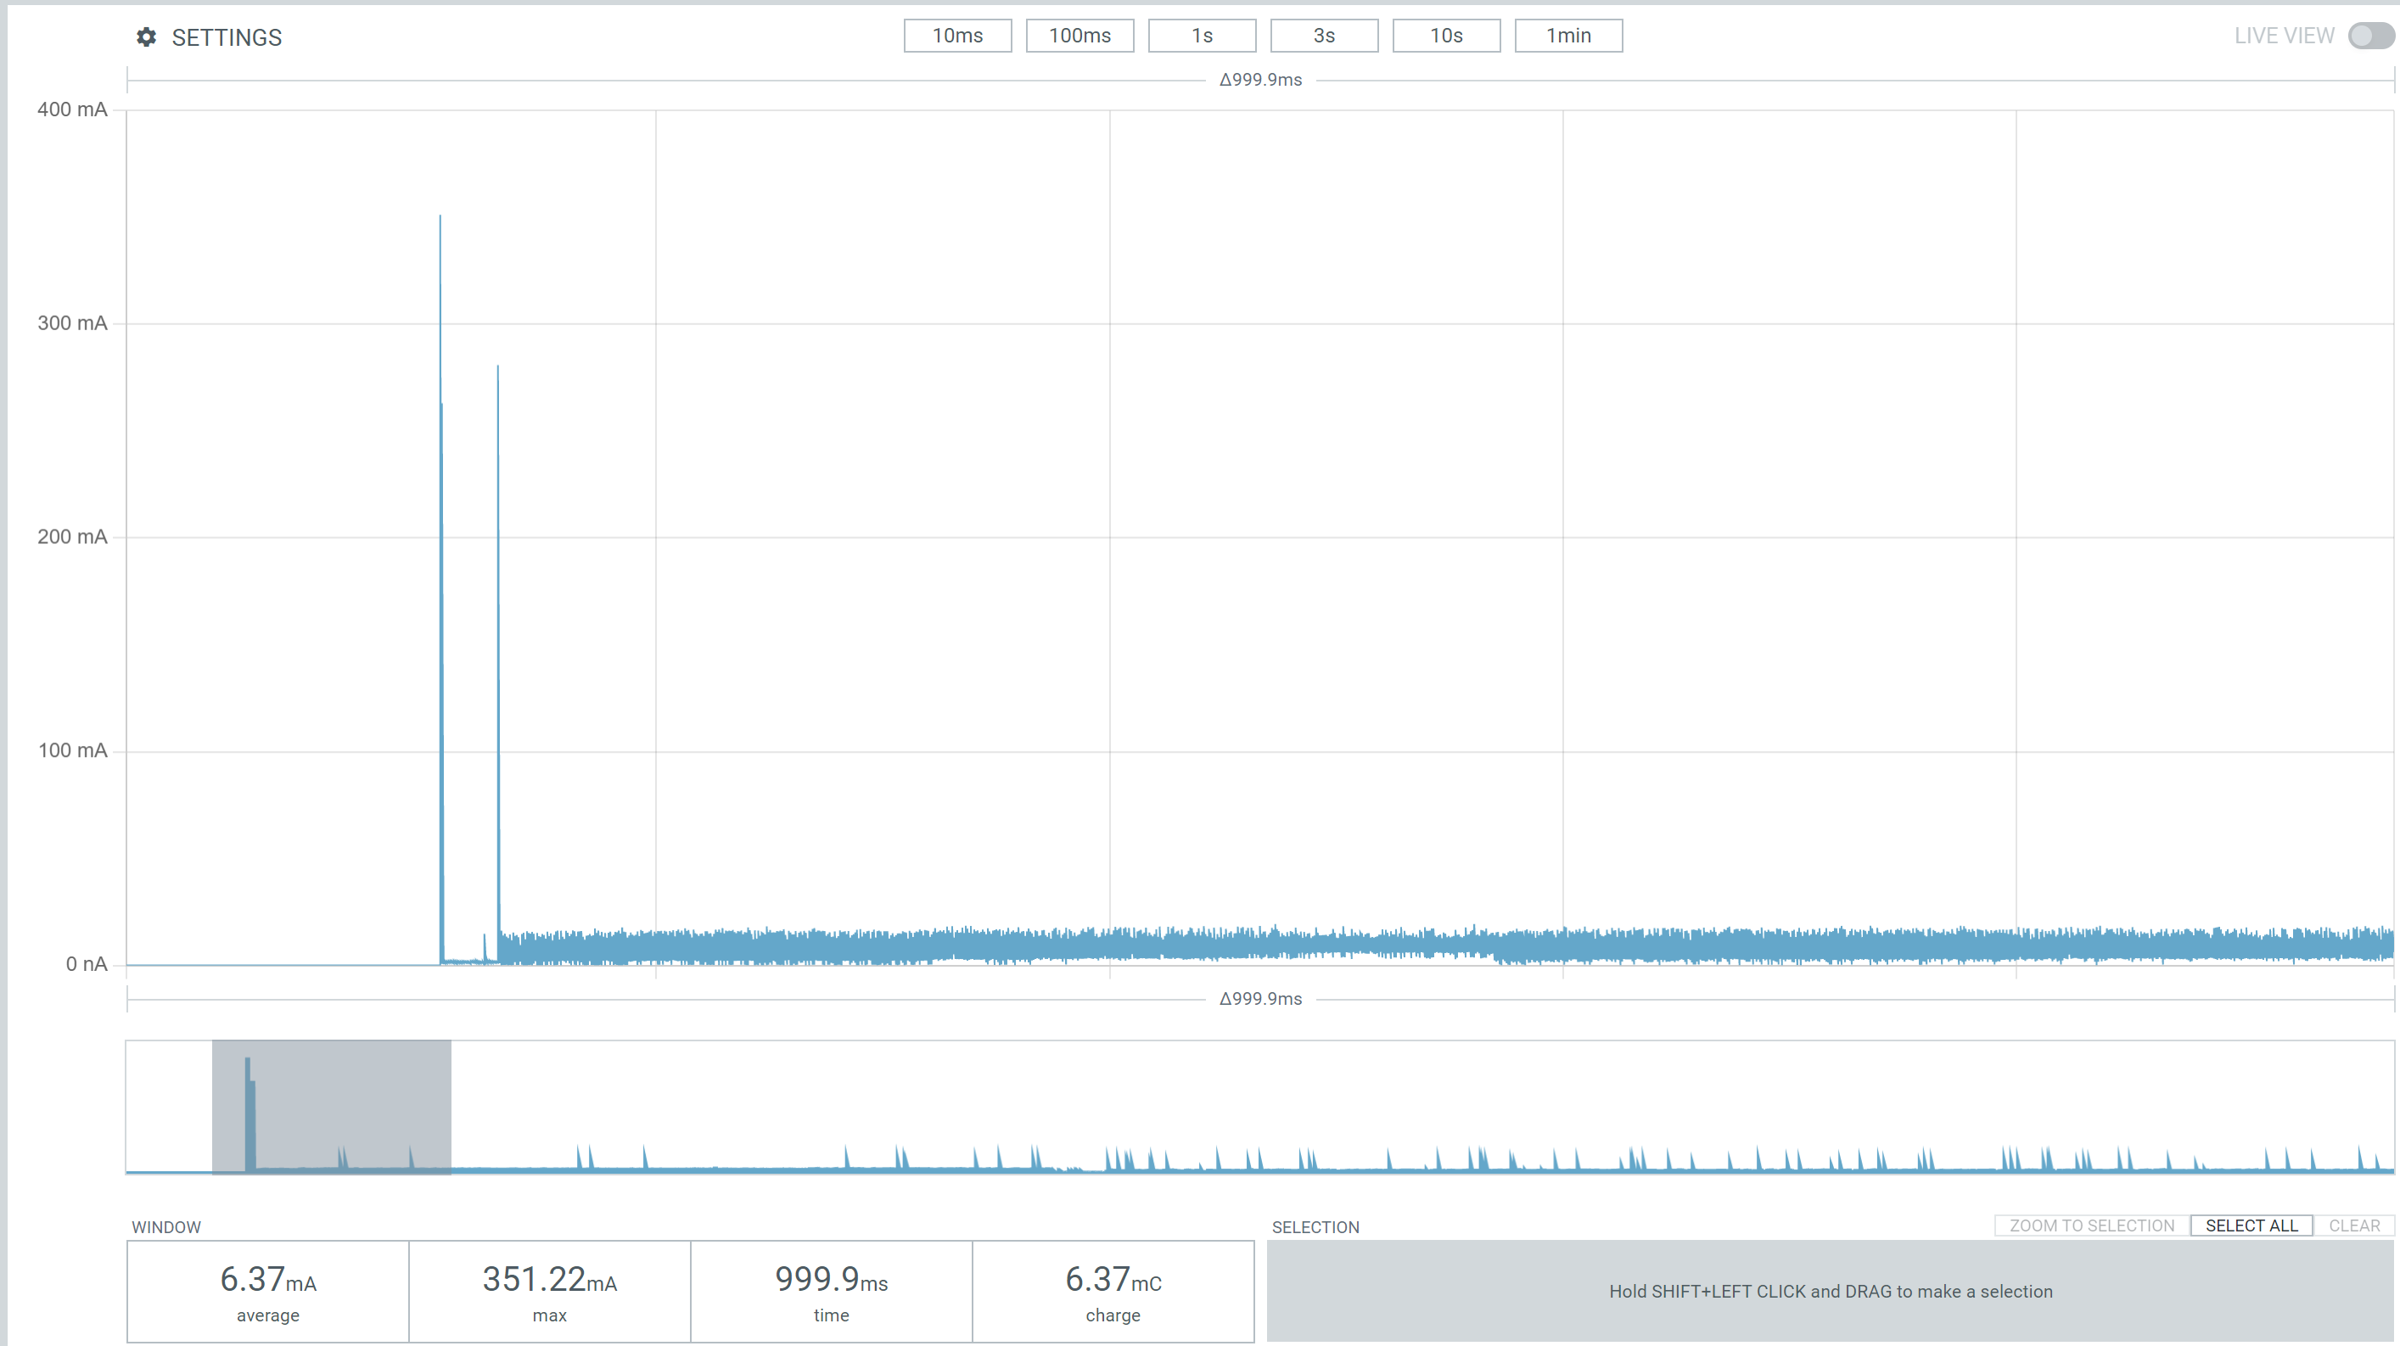Set time window to 10s
2400x1346 pixels.
1446,36
